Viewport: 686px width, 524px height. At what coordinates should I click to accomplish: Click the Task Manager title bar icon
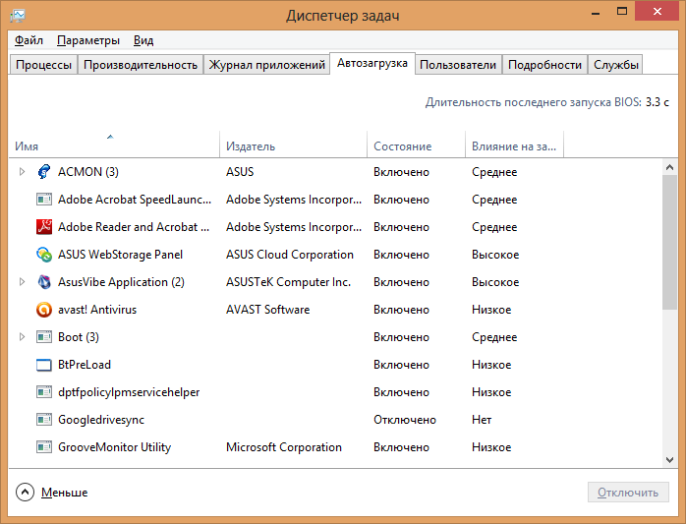18,16
